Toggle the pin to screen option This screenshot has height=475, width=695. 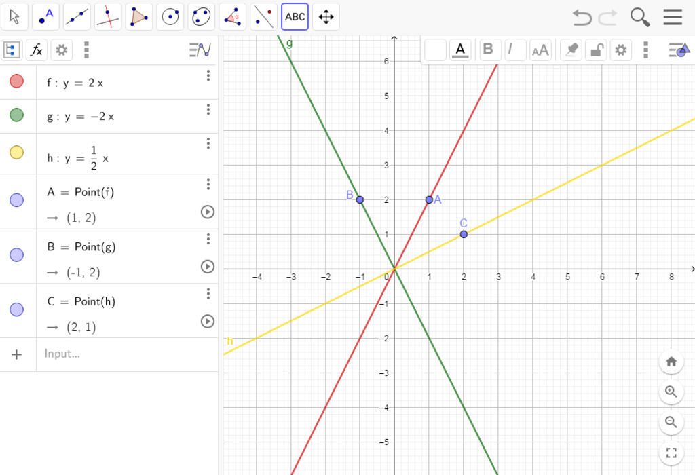(571, 50)
